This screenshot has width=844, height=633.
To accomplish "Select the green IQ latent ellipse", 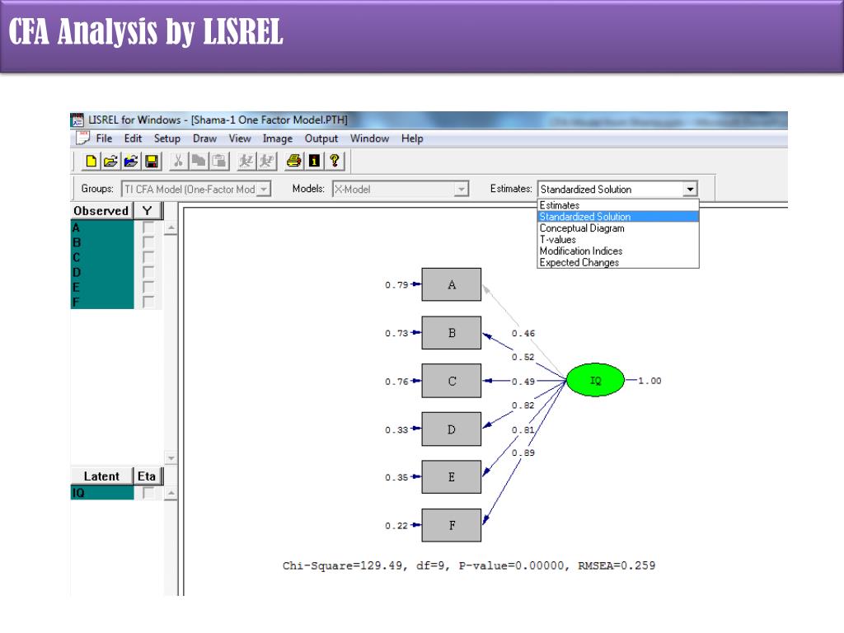I will click(x=595, y=380).
